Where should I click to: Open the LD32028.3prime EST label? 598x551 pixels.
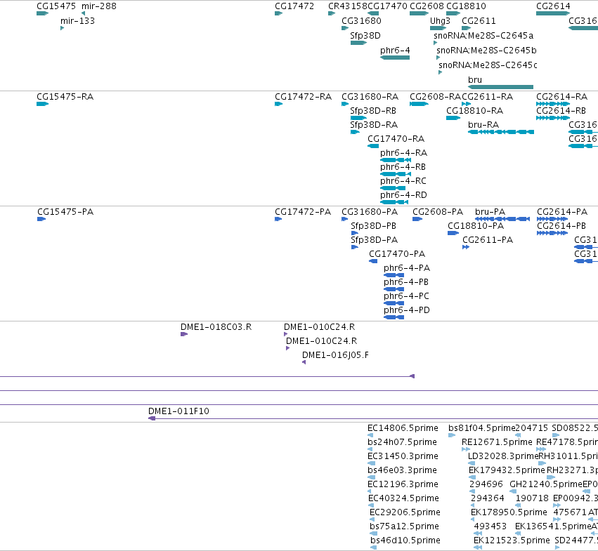tap(503, 456)
